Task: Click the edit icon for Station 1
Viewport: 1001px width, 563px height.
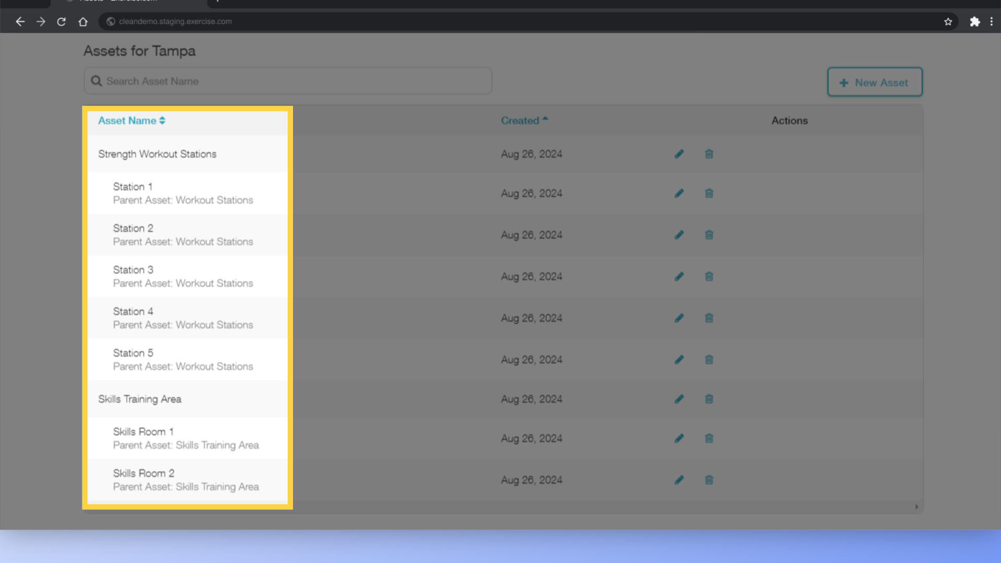Action: [679, 193]
